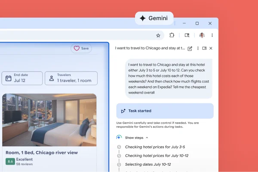Save the hotel with the heart button

coord(81,48)
